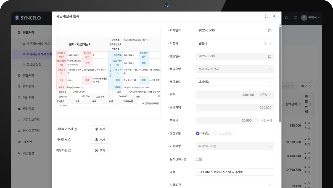333x188 pixels.
Task: Click 추가 button next to 첨부파일
Action: coord(100,151)
